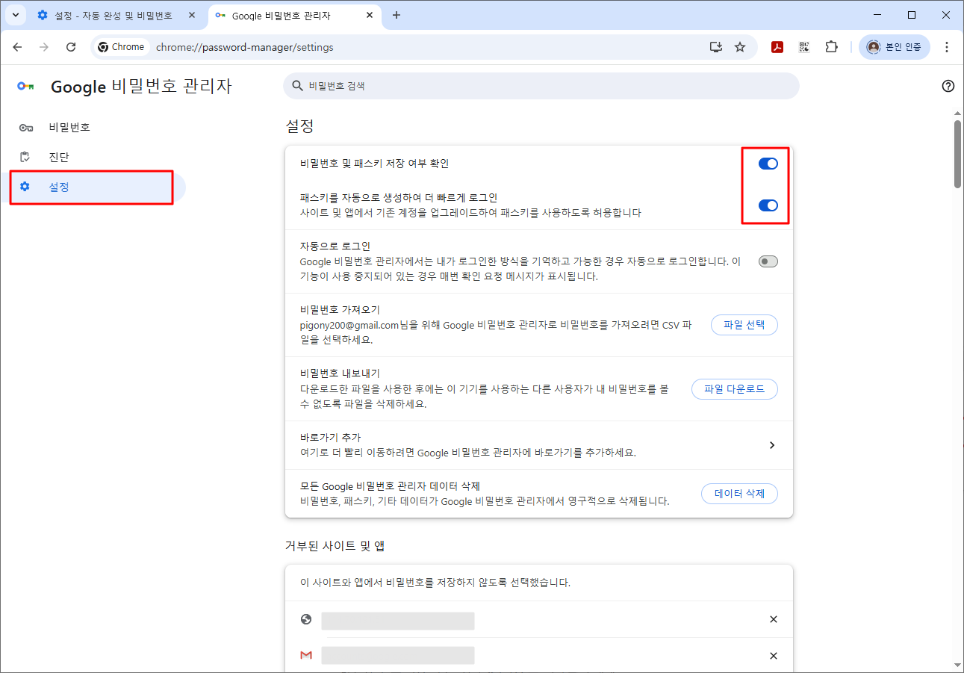The height and width of the screenshot is (673, 964).
Task: Click the Google password manager key logo
Action: [x=25, y=86]
